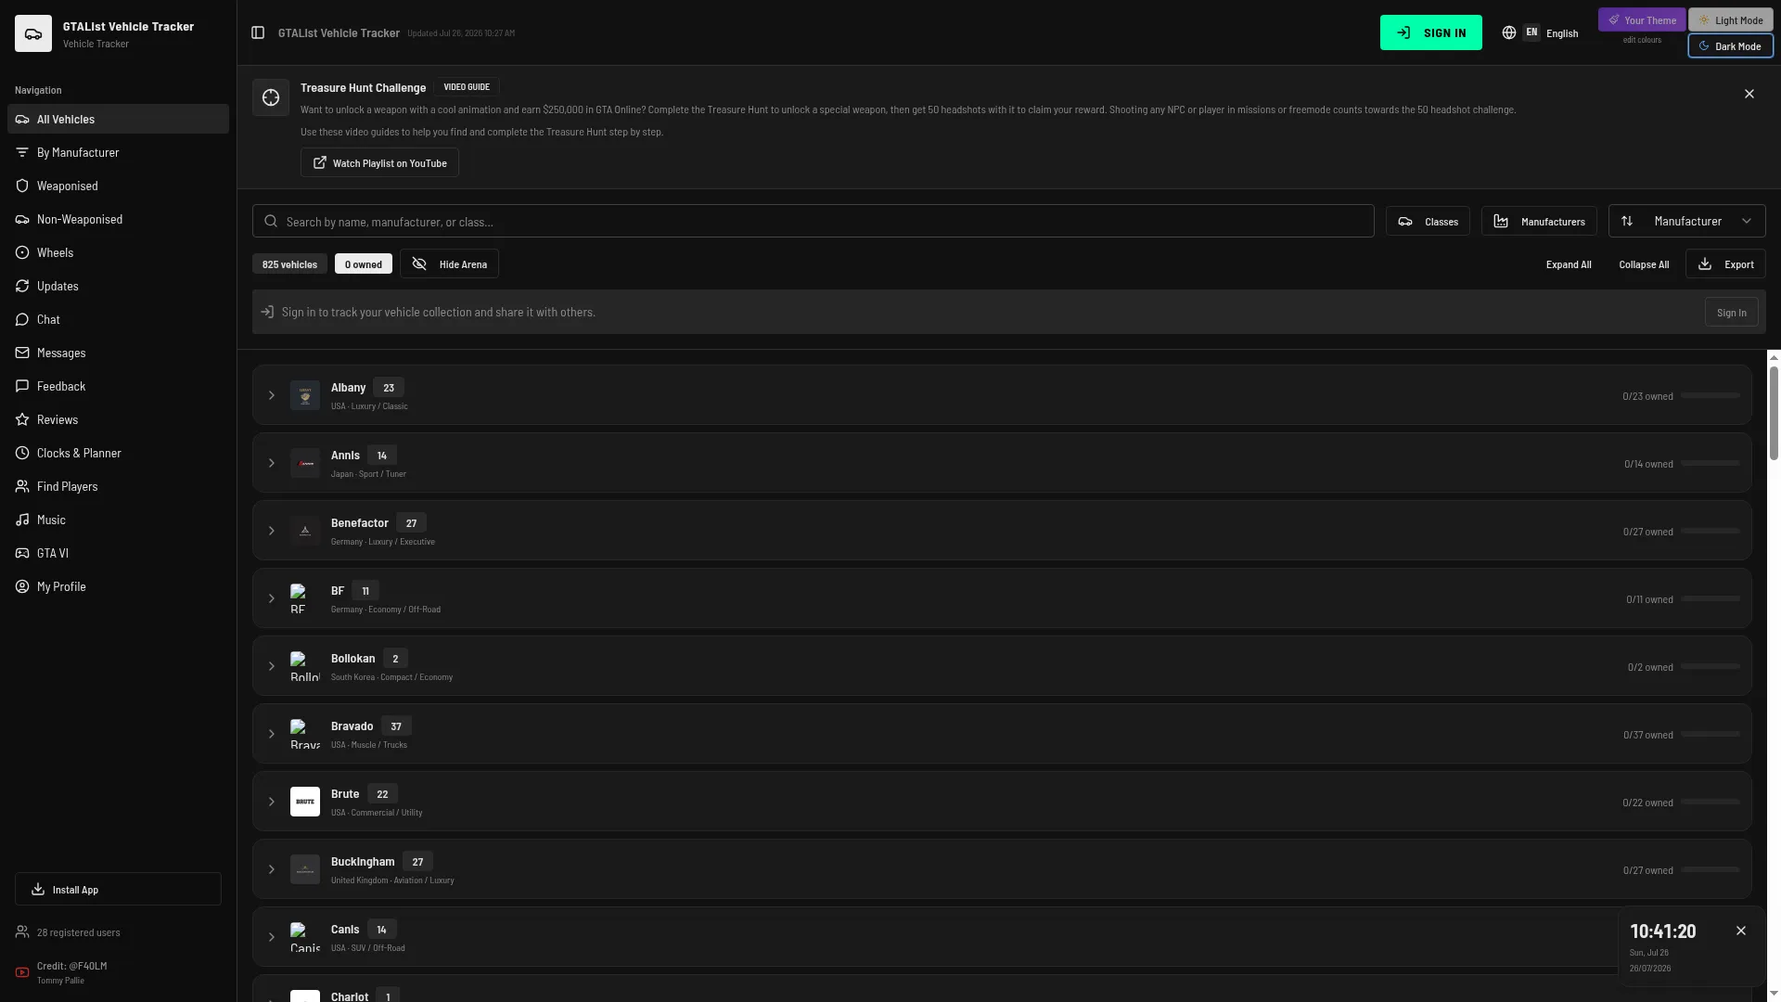The width and height of the screenshot is (1781, 1002).
Task: Open the Wheels section
Action: pos(118,252)
